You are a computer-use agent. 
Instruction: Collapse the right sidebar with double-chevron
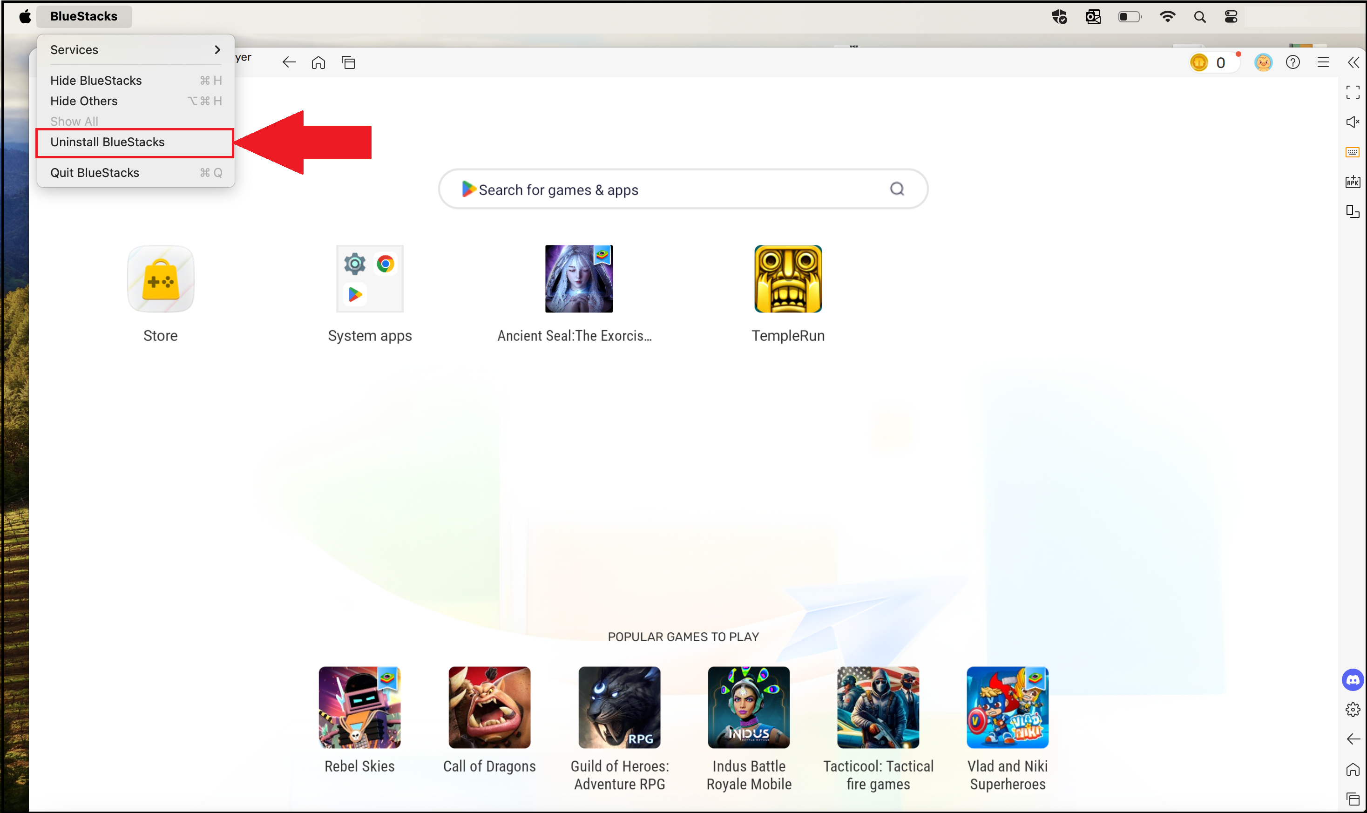(1354, 62)
